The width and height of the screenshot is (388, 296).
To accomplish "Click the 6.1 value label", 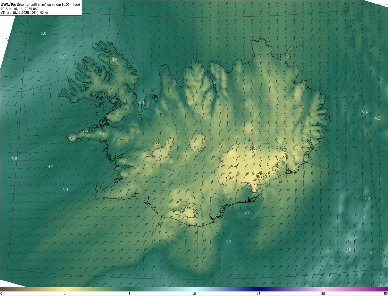I will point(142,102).
